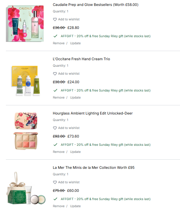
Task: Open the Hourglass deer palette product image
Action: point(26,131)
